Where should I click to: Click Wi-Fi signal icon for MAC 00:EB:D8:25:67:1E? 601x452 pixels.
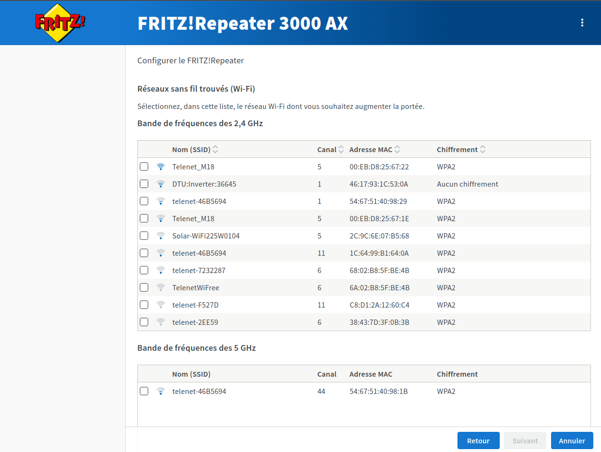coord(161,219)
